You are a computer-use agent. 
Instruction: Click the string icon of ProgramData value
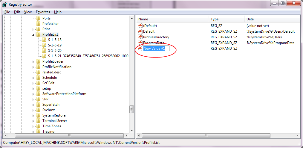pos(140,43)
